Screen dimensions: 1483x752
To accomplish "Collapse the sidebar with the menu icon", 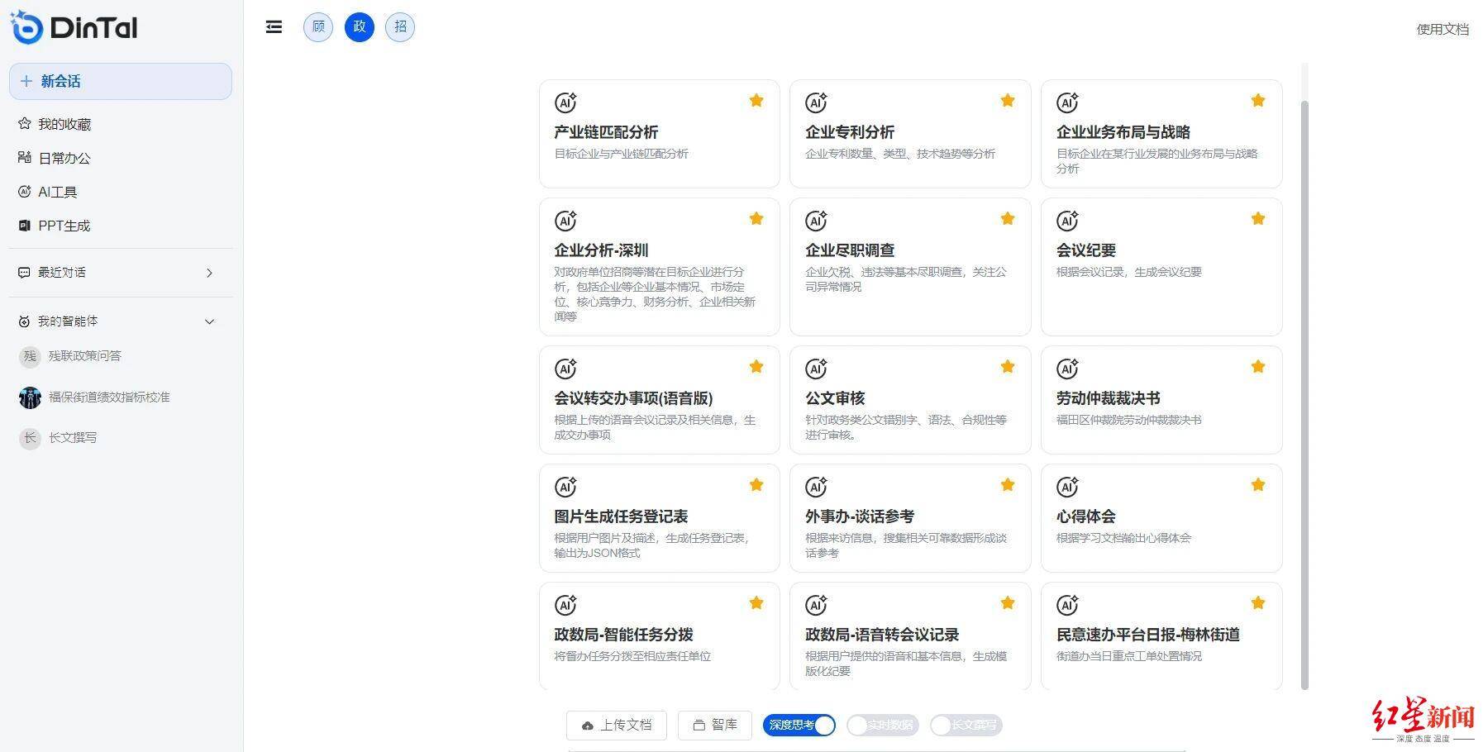I will [274, 27].
